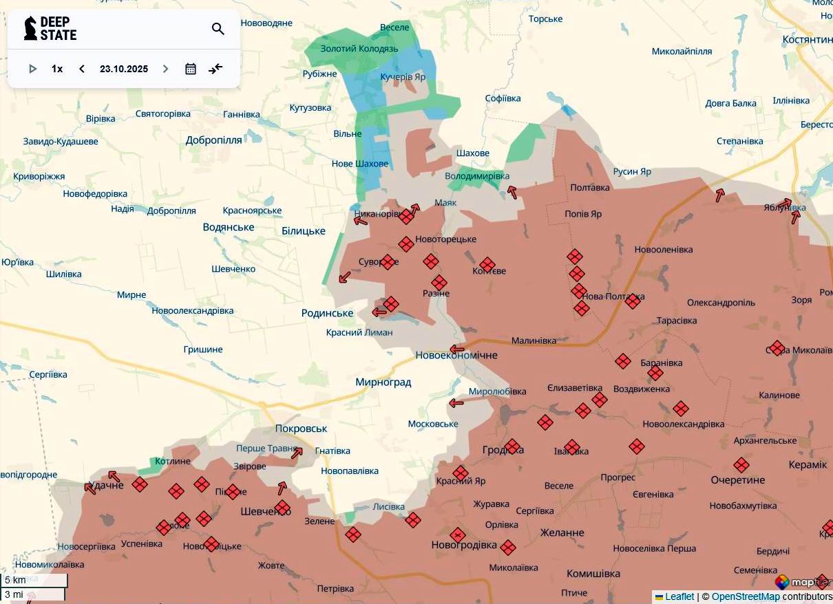833x604 pixels.
Task: Go to the previous date
Action: point(82,69)
